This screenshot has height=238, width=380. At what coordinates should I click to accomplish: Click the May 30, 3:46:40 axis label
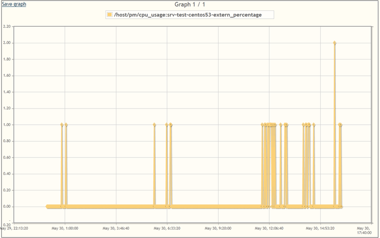(116, 228)
